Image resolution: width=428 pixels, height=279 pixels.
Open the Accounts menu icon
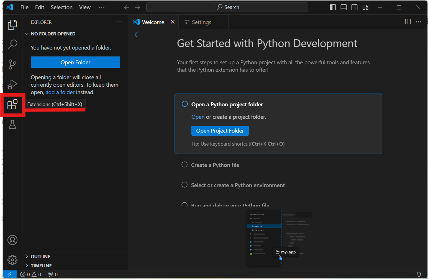pos(12,240)
